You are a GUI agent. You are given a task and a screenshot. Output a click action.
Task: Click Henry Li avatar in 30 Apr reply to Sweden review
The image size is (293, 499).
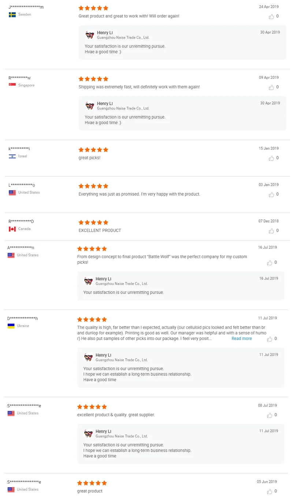click(x=90, y=35)
